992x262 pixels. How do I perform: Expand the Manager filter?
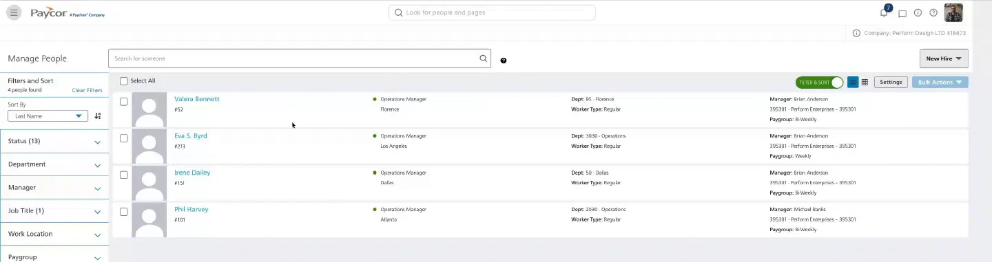[54, 187]
